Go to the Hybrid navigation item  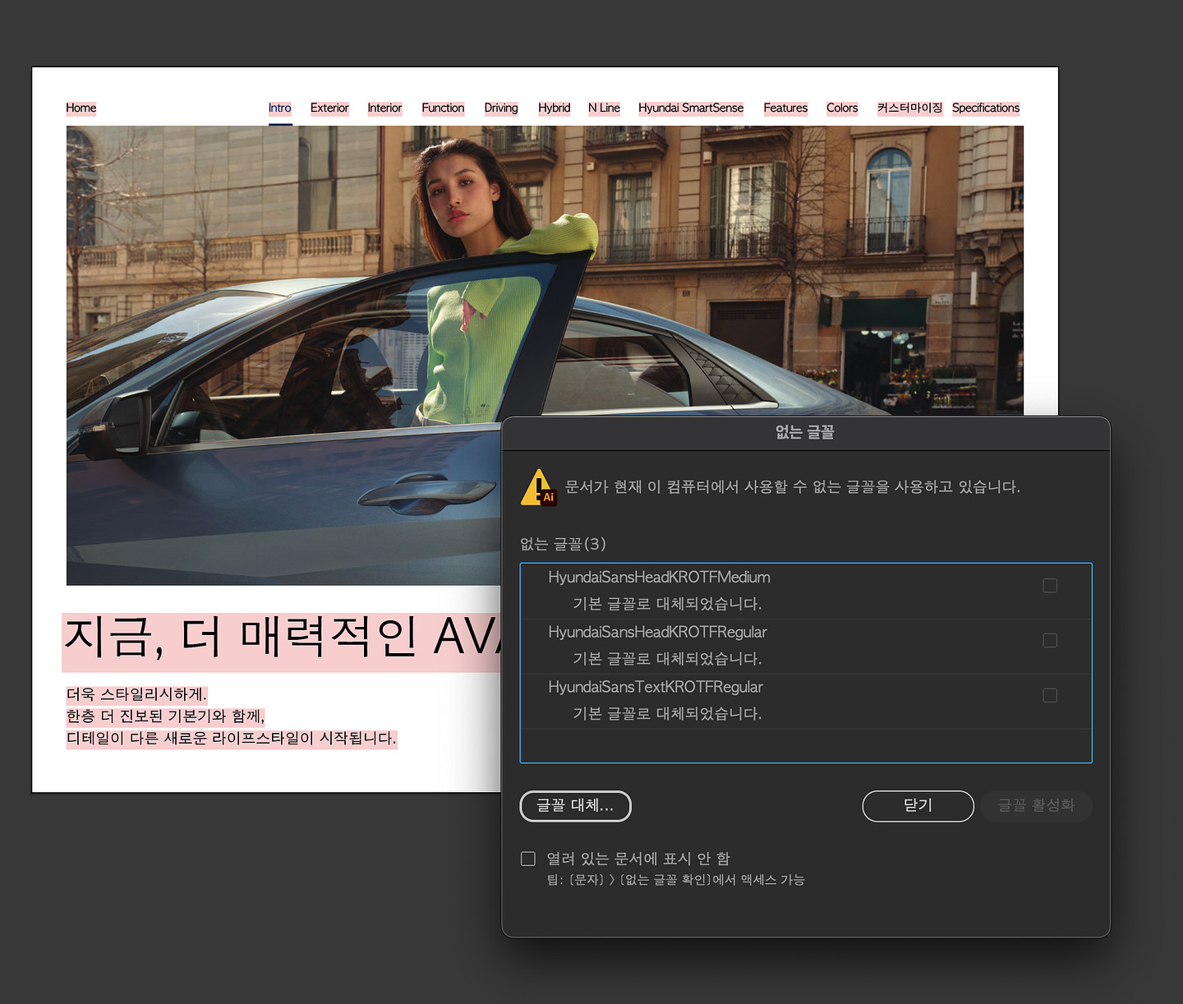tap(554, 108)
